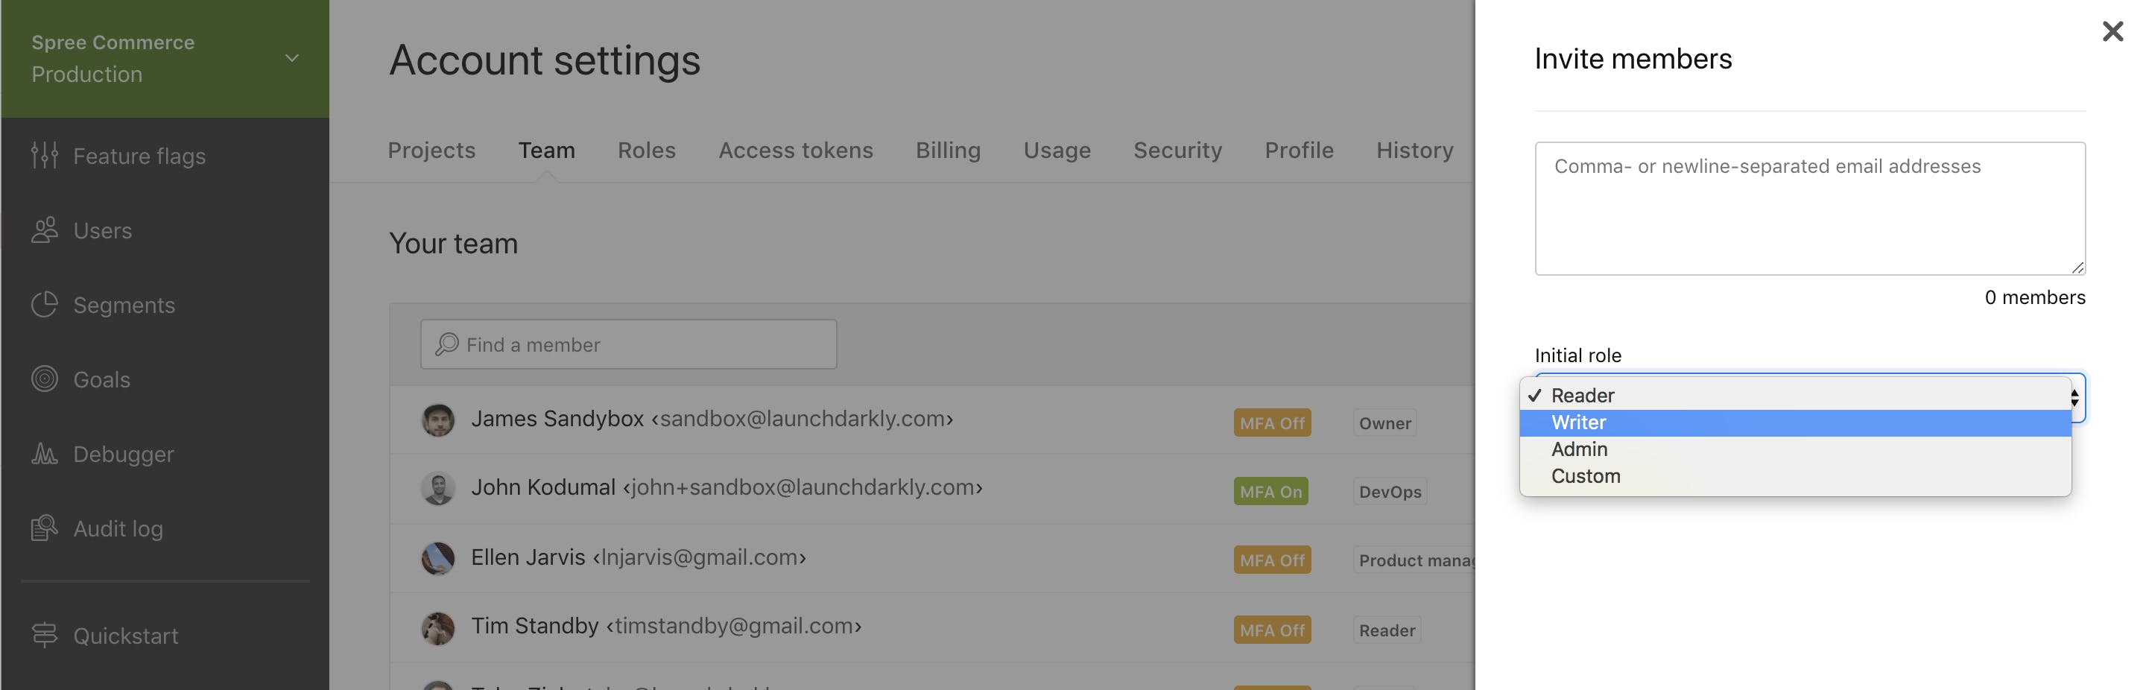
Task: Click the MFA Off badge beside Tim Standby
Action: [x=1271, y=629]
